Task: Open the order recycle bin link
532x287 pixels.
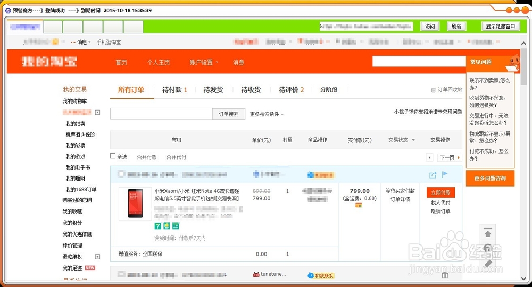Action: pyautogui.click(x=446, y=89)
